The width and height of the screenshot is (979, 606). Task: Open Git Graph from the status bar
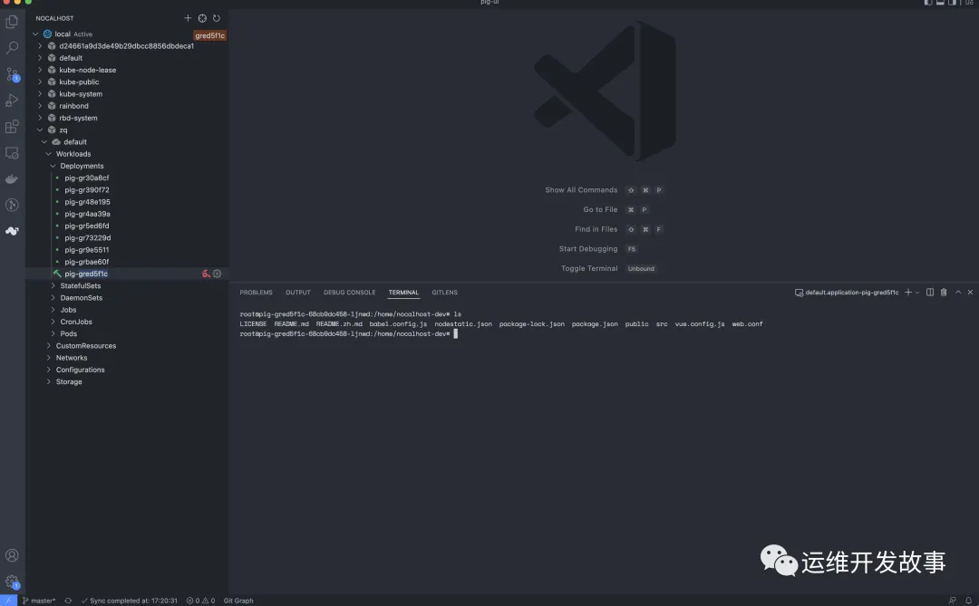[x=238, y=601]
